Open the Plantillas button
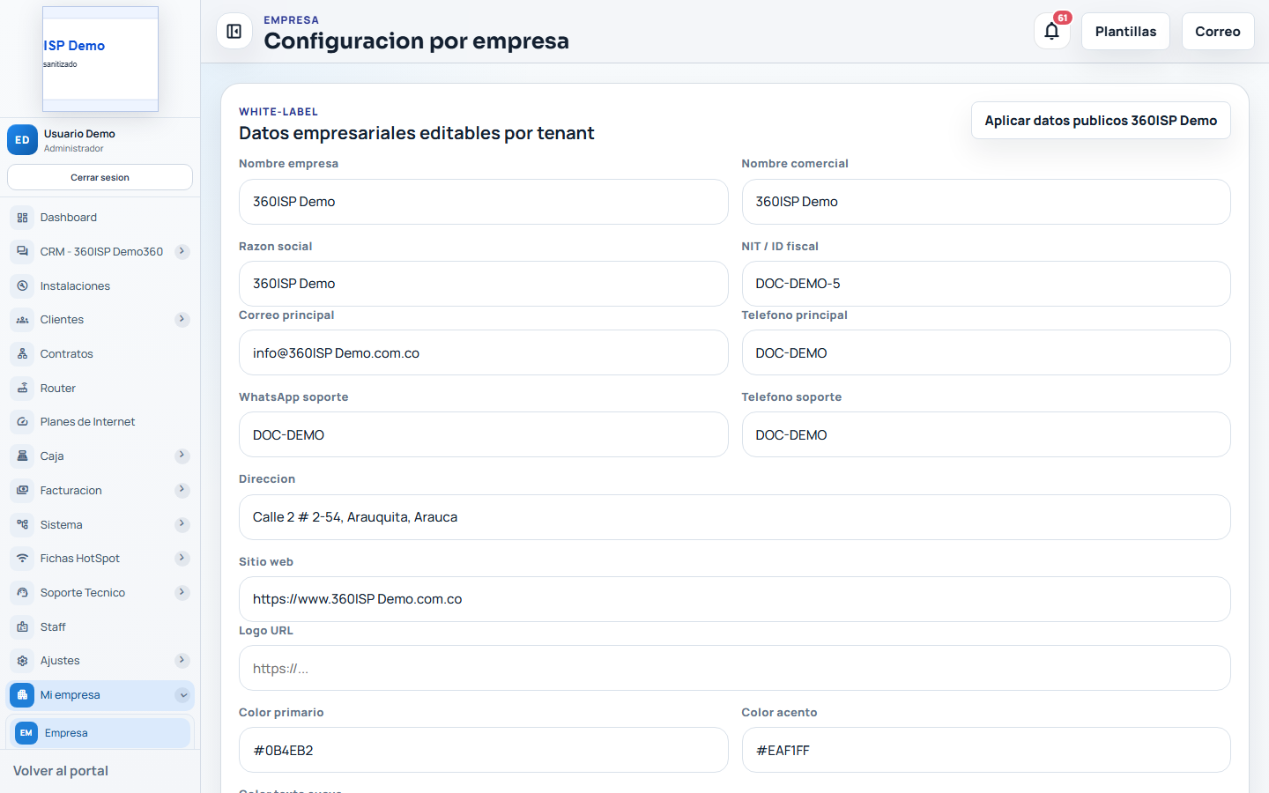The image size is (1269, 793). (x=1125, y=32)
